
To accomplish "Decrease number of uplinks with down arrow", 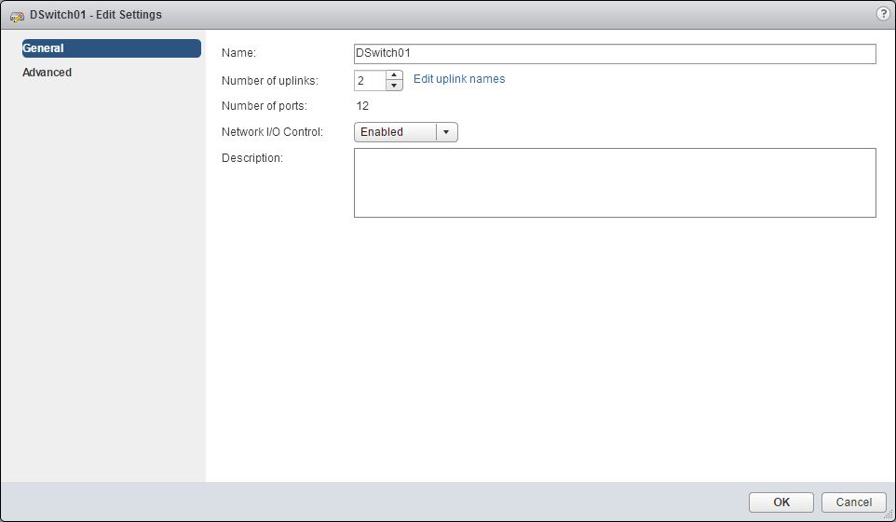I will coord(394,86).
